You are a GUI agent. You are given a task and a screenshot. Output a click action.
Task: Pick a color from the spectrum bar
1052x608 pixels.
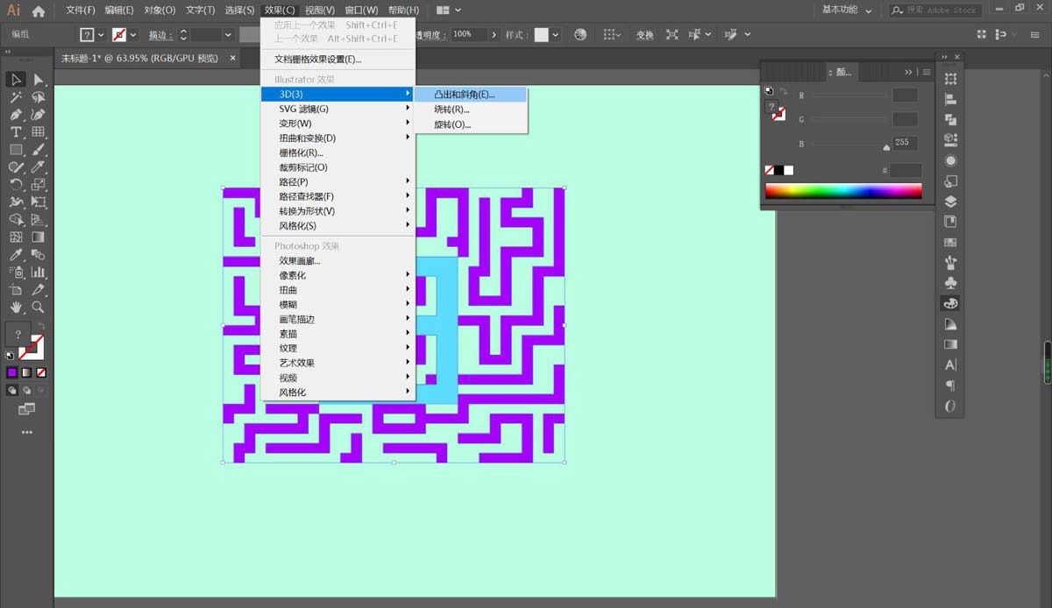tap(842, 190)
